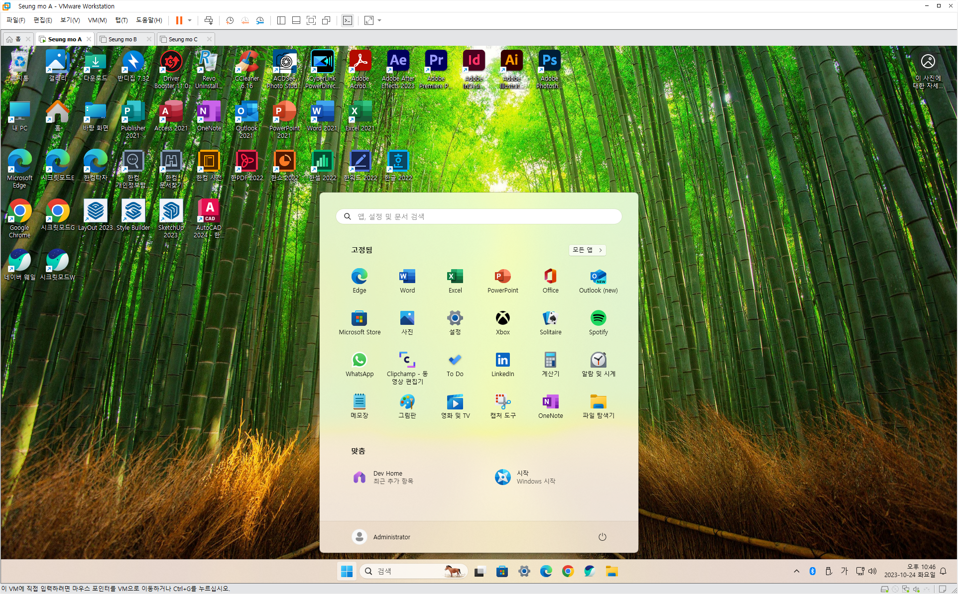This screenshot has width=958, height=594.
Task: Click the start menu search field
Action: coord(479,216)
